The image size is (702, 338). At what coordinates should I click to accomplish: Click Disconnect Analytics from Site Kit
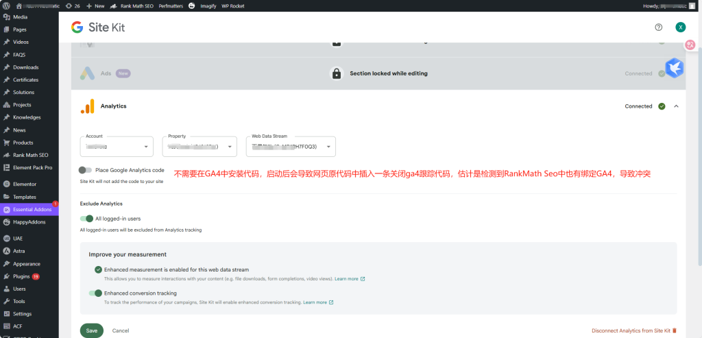click(x=634, y=330)
